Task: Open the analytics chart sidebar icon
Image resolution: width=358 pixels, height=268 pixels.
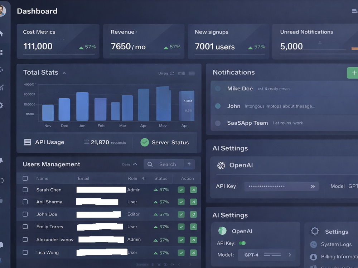Action: (1, 87)
